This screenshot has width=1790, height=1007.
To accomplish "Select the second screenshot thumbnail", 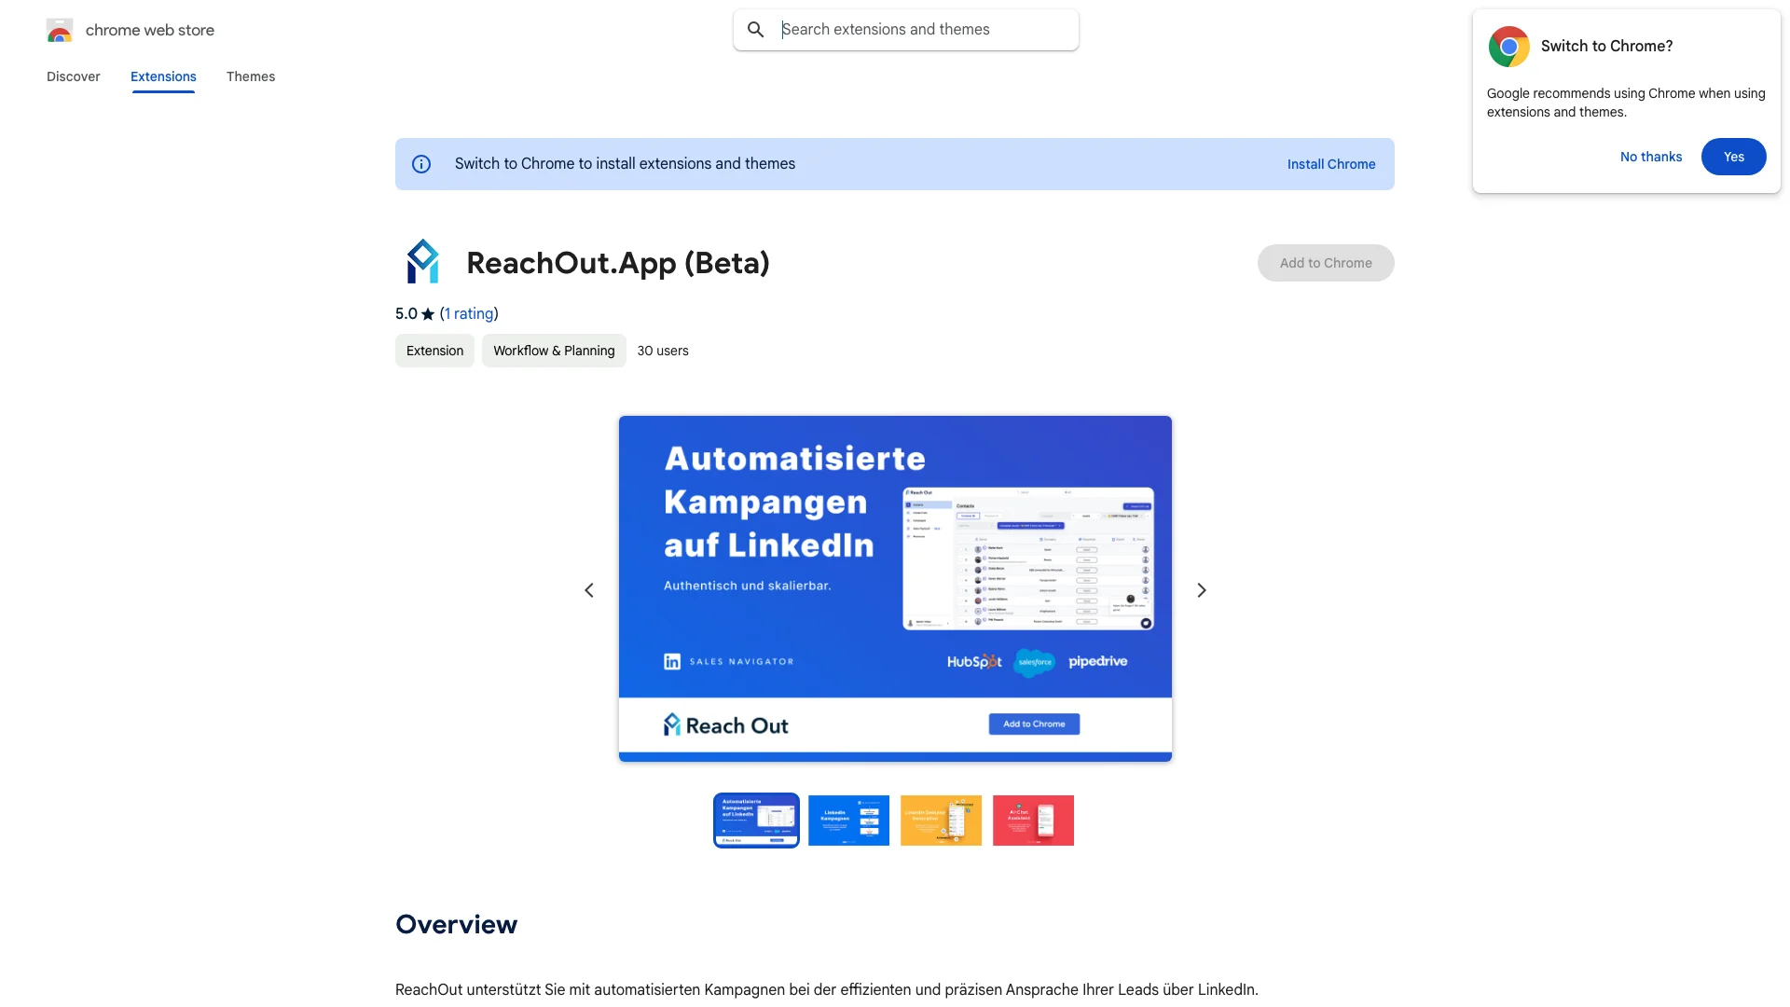I will (x=848, y=819).
